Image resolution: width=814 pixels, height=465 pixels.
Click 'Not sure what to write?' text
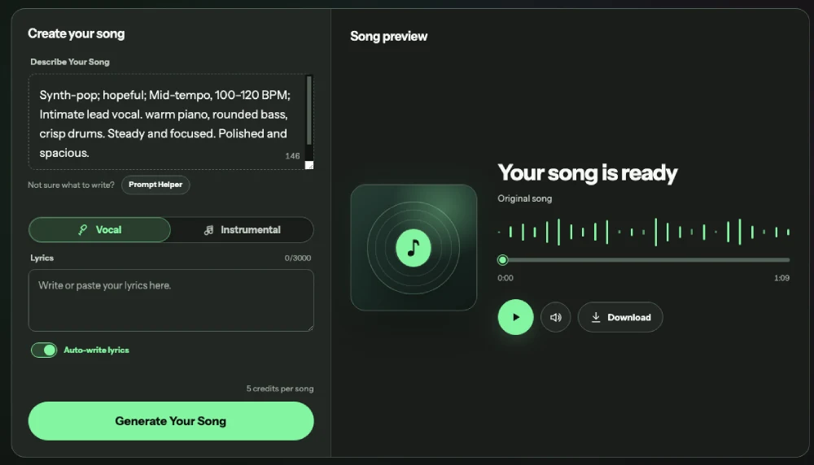pyautogui.click(x=71, y=185)
